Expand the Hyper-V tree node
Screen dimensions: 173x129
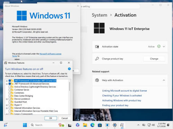[7, 105]
